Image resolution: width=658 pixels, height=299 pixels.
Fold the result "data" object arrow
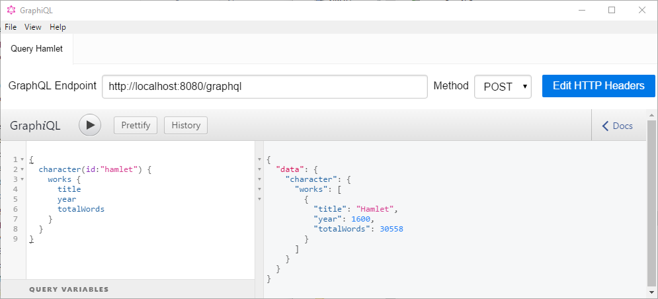pyautogui.click(x=259, y=169)
